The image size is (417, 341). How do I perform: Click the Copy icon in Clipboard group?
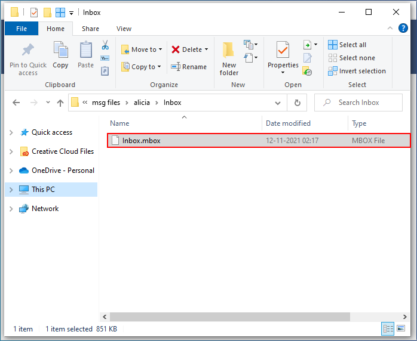click(x=60, y=51)
